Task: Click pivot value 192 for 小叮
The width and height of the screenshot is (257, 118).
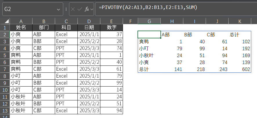Action: point(240,48)
